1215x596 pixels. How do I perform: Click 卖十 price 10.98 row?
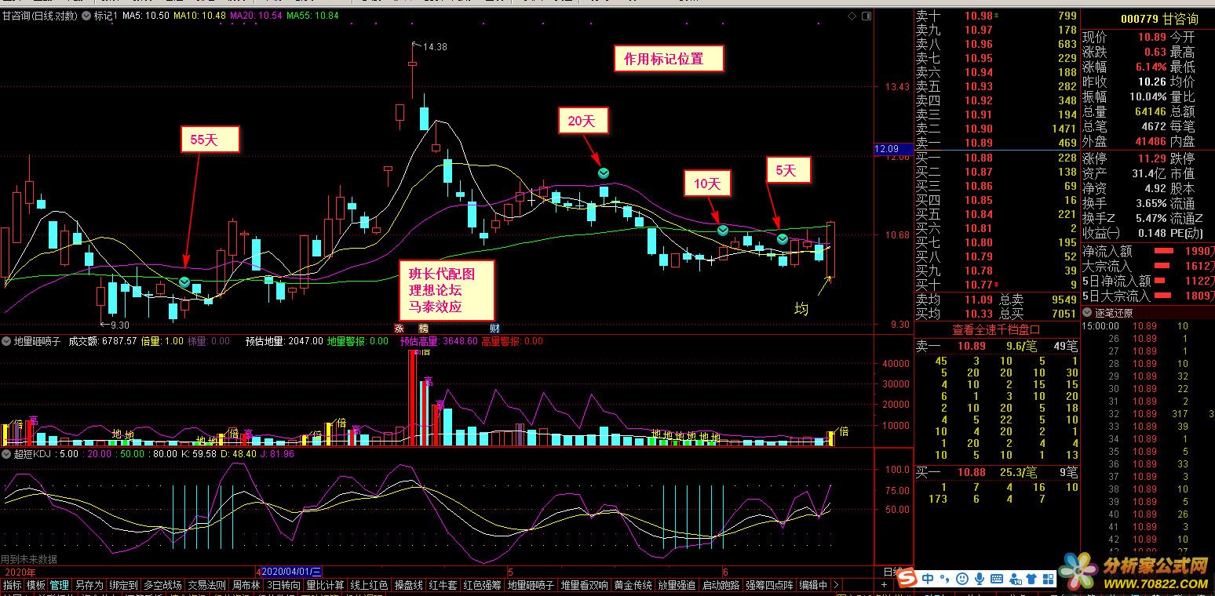[x=997, y=16]
